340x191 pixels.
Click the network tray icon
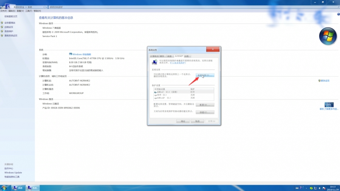(x=315, y=188)
